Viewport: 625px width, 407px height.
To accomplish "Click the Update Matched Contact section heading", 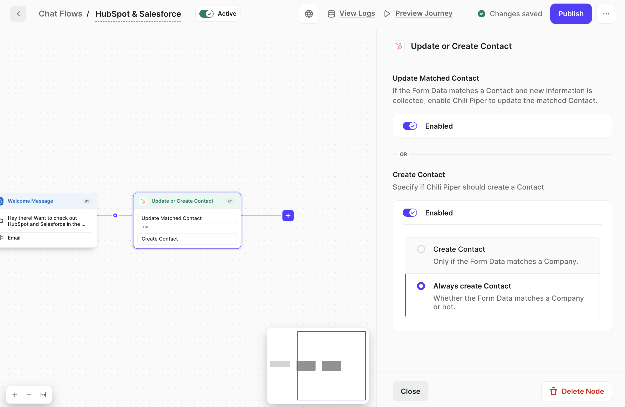I will coord(436,78).
